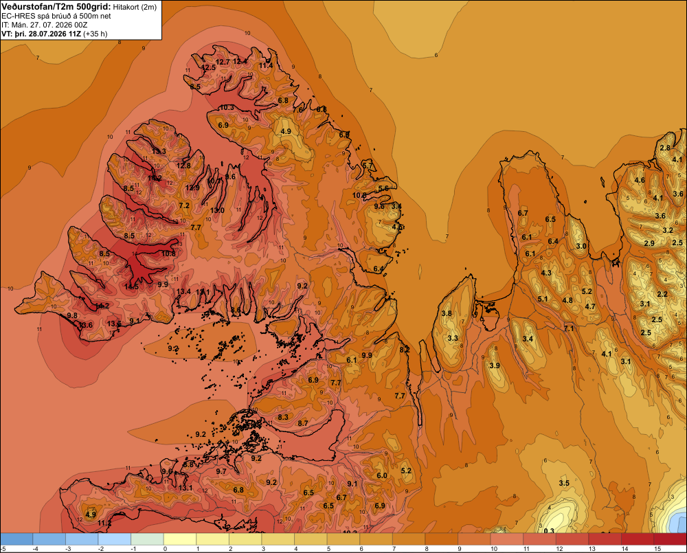
Task: Click the 12.5 temperature value
Action: click(209, 67)
